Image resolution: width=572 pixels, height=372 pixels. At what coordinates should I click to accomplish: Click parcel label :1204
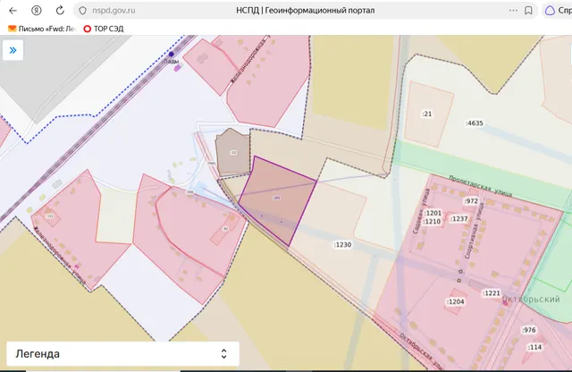455,301
